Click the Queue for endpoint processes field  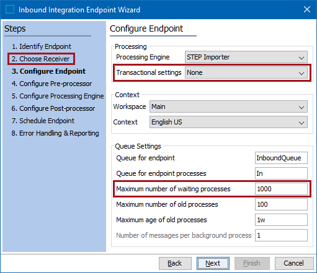pos(281,173)
